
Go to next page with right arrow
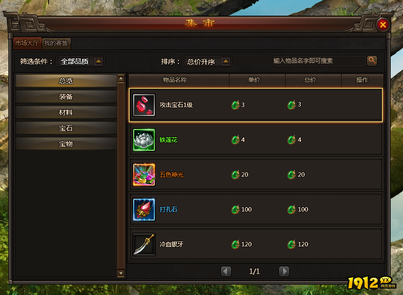pos(284,271)
